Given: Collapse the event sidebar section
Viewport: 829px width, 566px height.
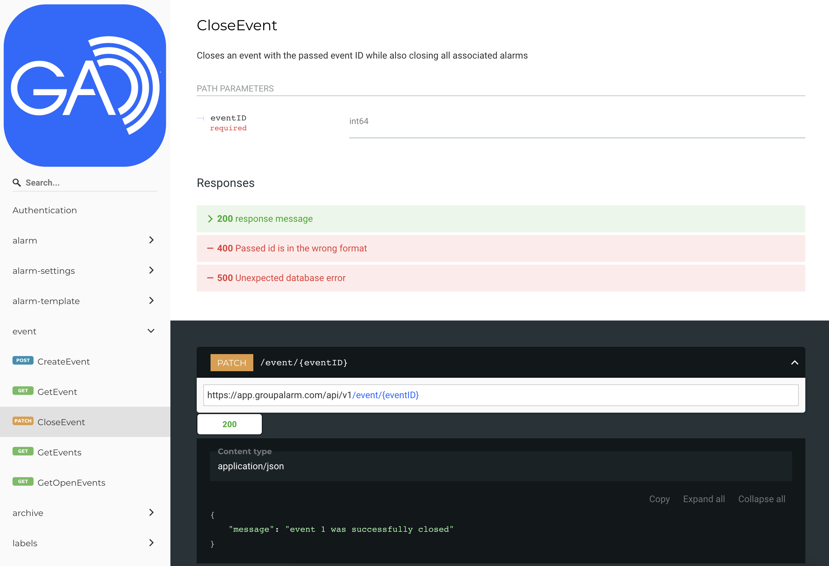Looking at the screenshot, I should click(x=151, y=331).
